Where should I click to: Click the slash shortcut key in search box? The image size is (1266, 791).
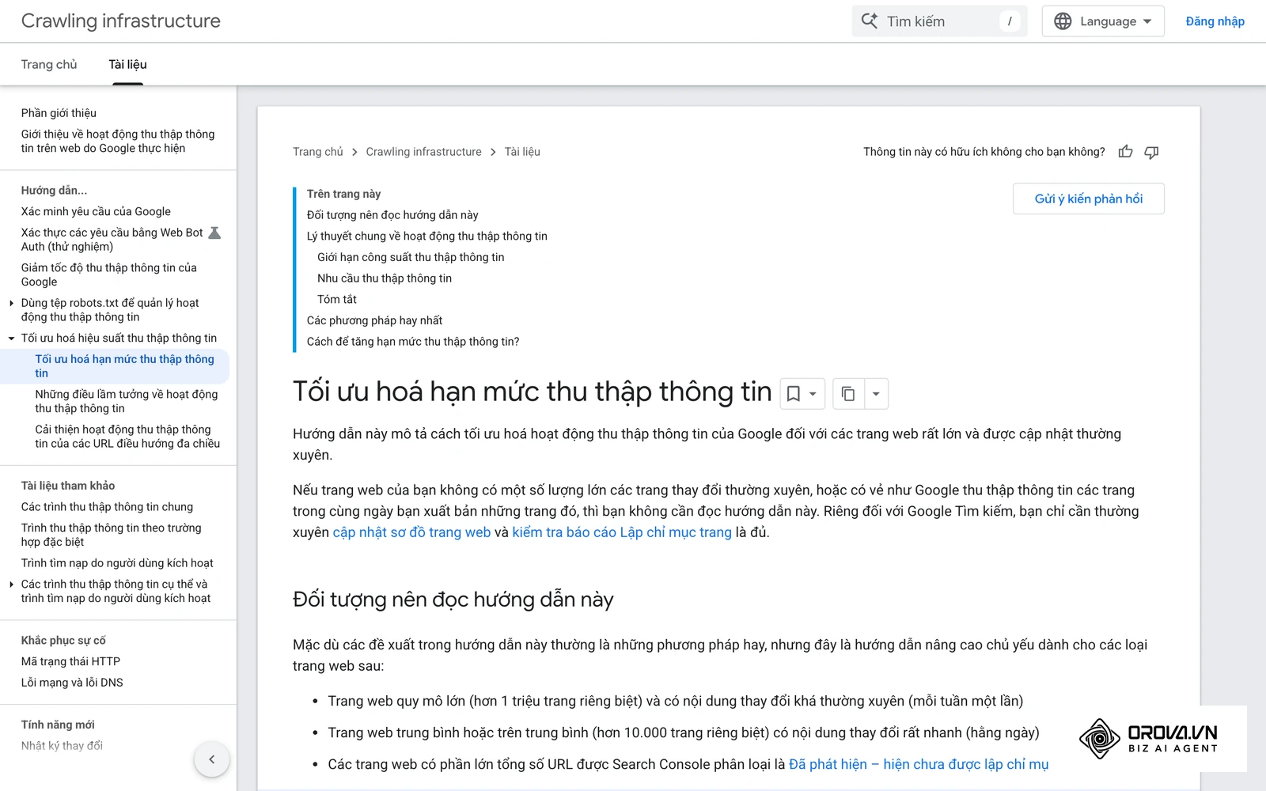[x=1010, y=21]
